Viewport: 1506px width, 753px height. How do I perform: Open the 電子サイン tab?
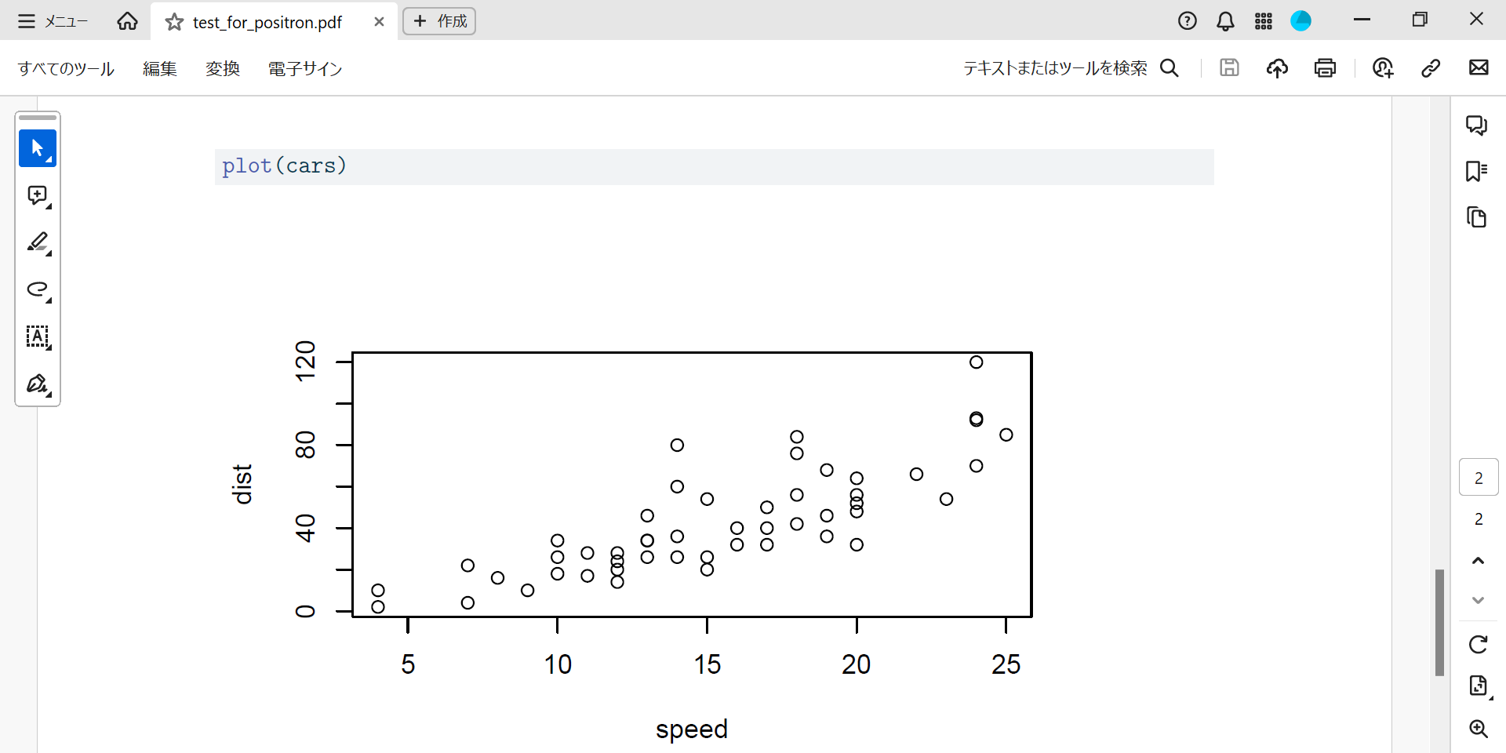point(305,69)
